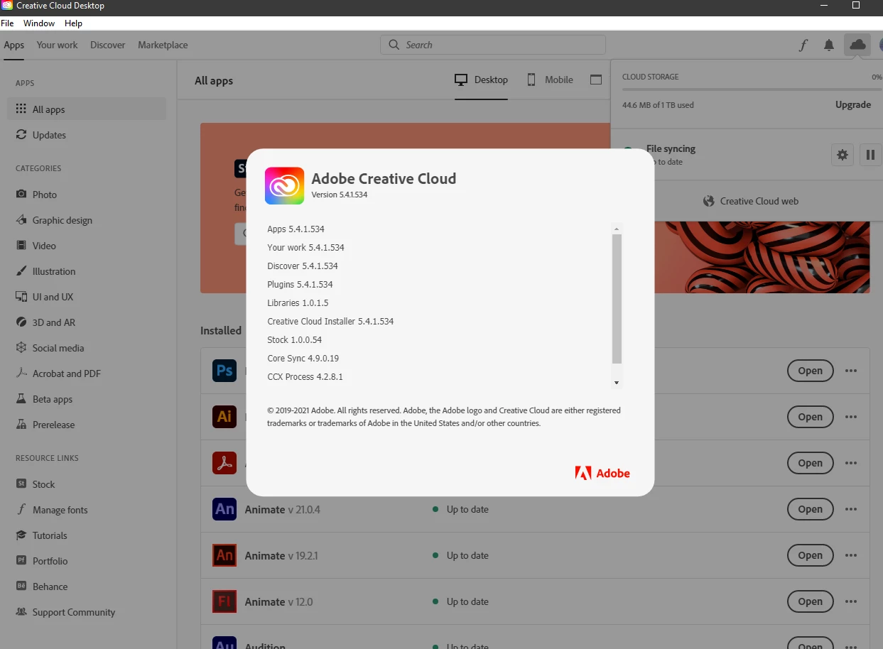Screen dimensions: 883x649
Task: Open file syncing settings gear
Action: tap(843, 155)
